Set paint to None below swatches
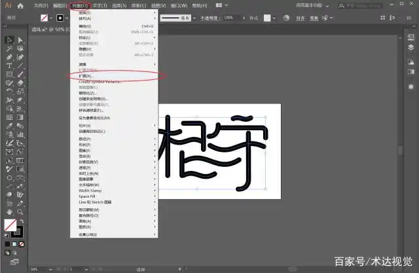The width and height of the screenshot is (419, 273). pos(22,244)
